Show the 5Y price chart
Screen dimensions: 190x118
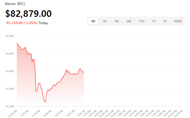[165, 21]
